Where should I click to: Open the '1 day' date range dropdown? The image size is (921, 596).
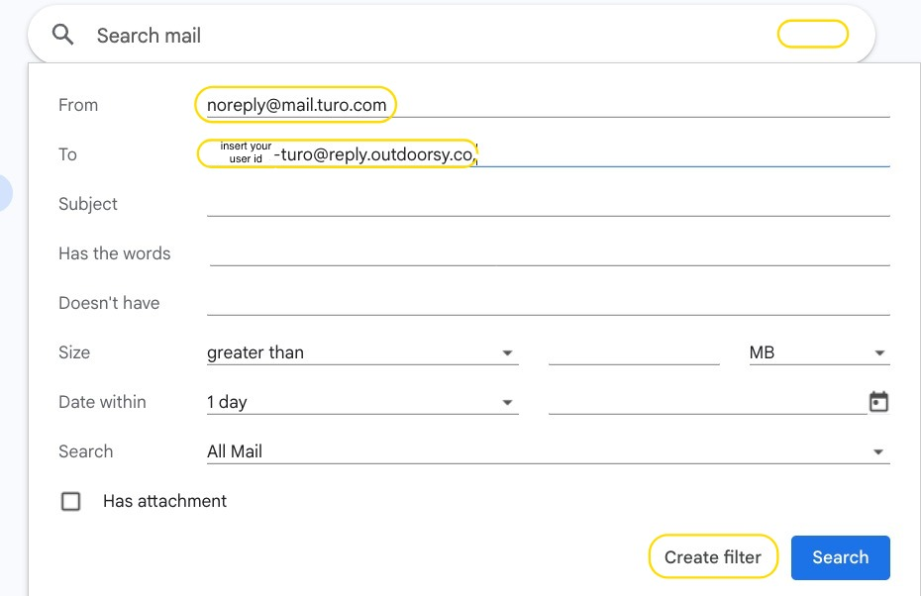(361, 402)
